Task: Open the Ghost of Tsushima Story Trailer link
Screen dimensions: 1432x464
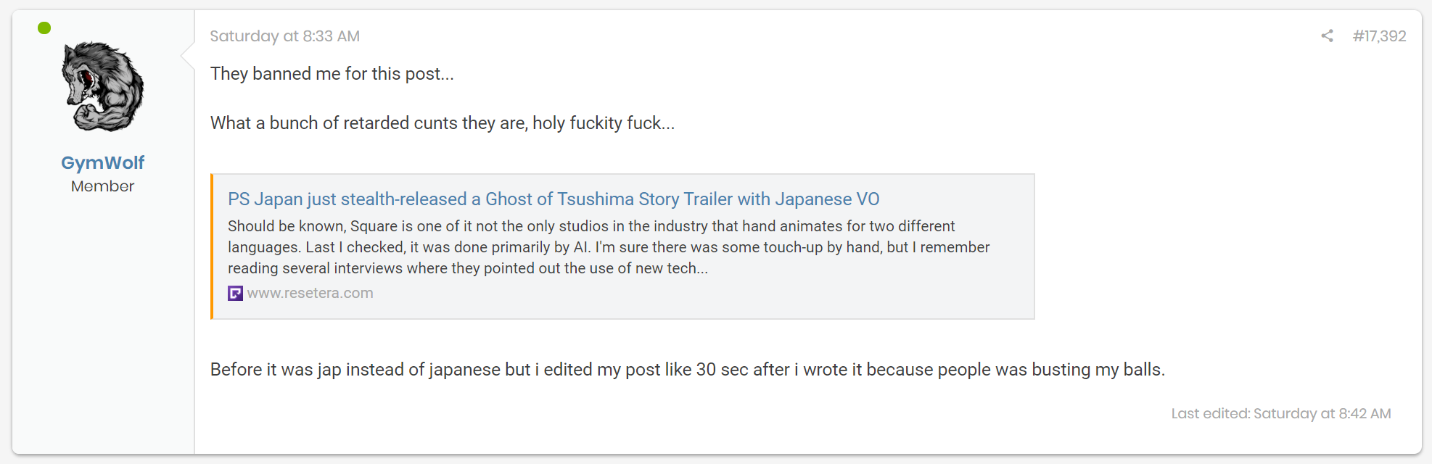Action: [554, 199]
